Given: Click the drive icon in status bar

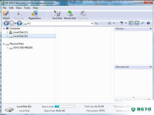Looking at the screenshot, I should click(x=9, y=110).
